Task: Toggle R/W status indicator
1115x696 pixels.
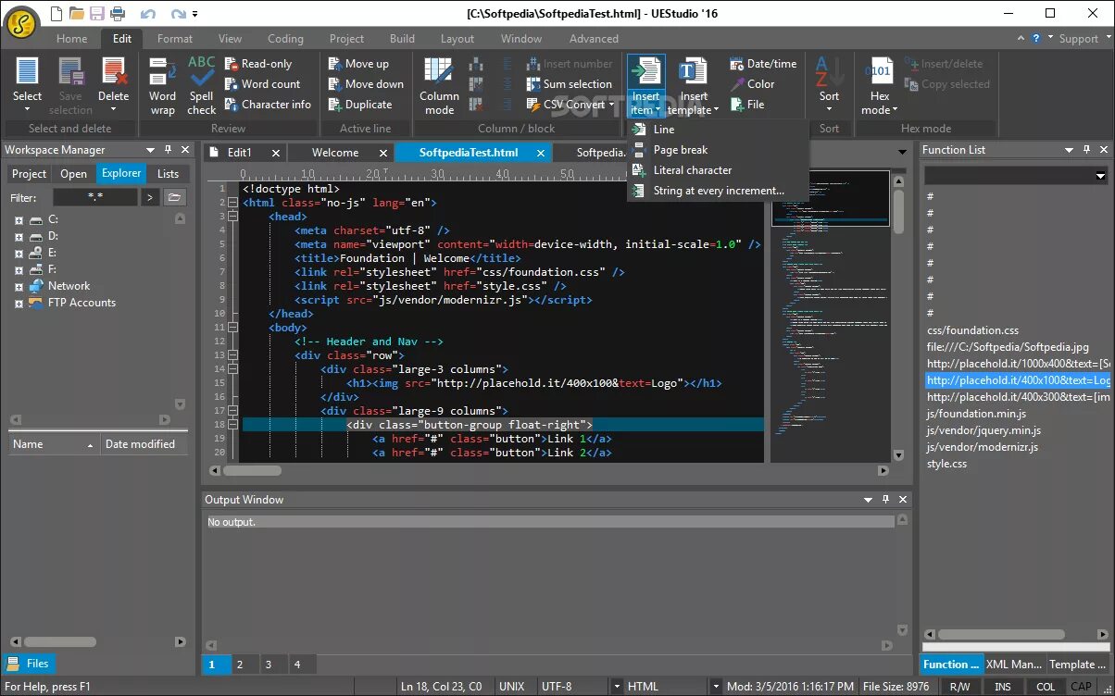Action: click(x=960, y=687)
